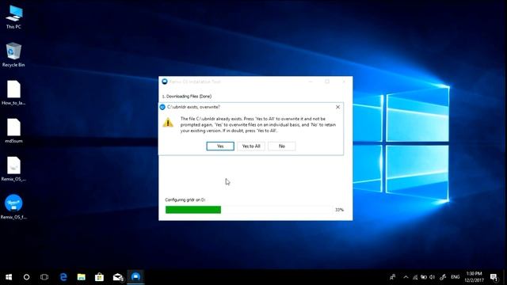This screenshot has width=507, height=285.
Task: Click the Show desktop strip after the Action Center icon
Action: [505, 277]
